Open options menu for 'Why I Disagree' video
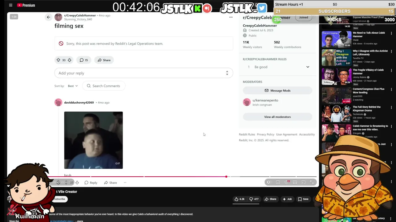 (391, 51)
